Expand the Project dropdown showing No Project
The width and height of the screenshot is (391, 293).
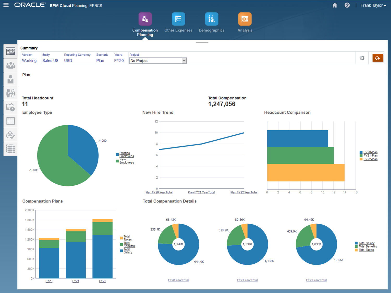(184, 61)
